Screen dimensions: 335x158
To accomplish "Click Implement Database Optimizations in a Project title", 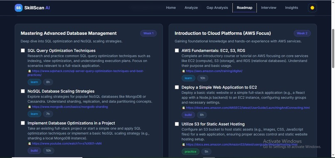I will click(71, 123).
